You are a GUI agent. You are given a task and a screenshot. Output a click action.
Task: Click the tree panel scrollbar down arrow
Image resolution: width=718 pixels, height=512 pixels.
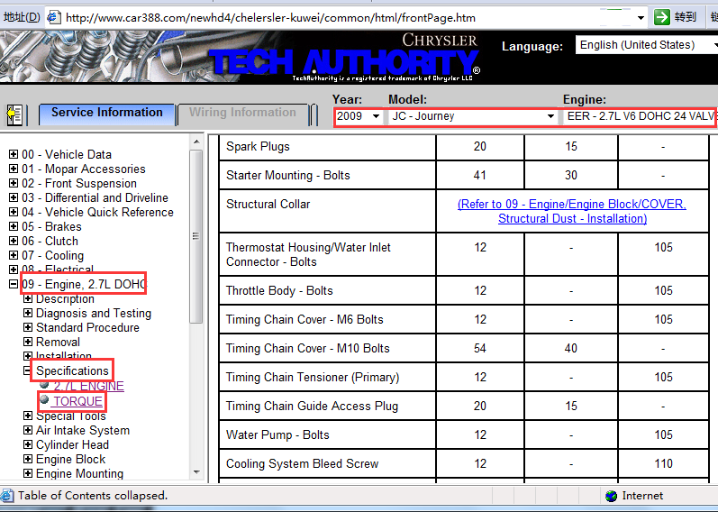click(x=196, y=472)
